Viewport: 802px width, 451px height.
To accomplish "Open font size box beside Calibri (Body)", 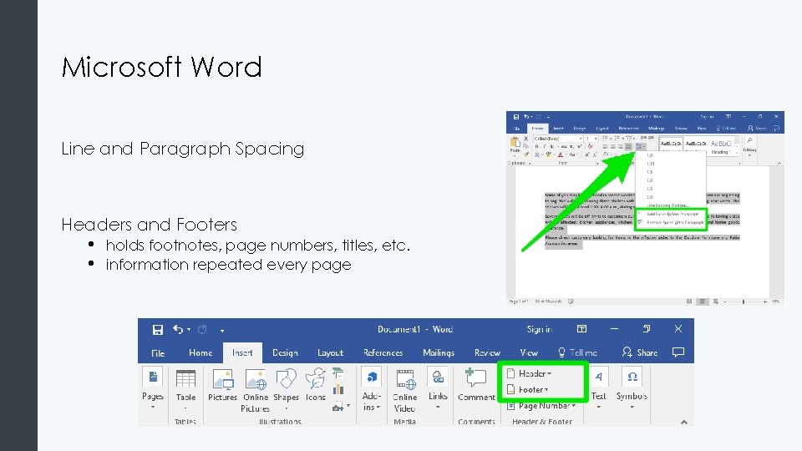I will [591, 139].
